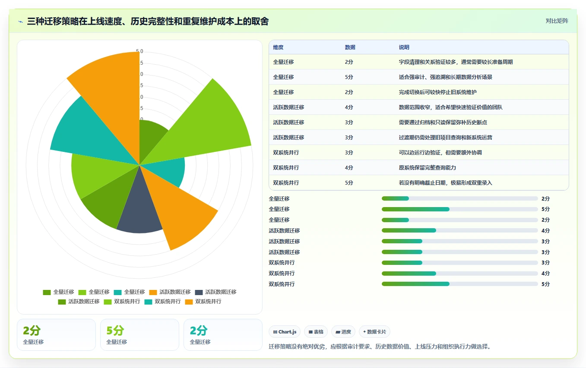Open the teal 2分 全量迁移 data card

tap(223, 335)
